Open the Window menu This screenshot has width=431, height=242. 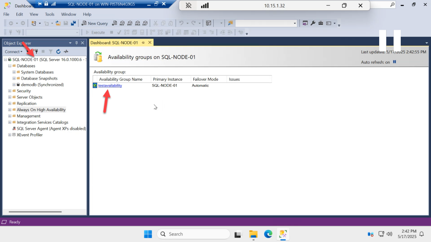coord(69,14)
